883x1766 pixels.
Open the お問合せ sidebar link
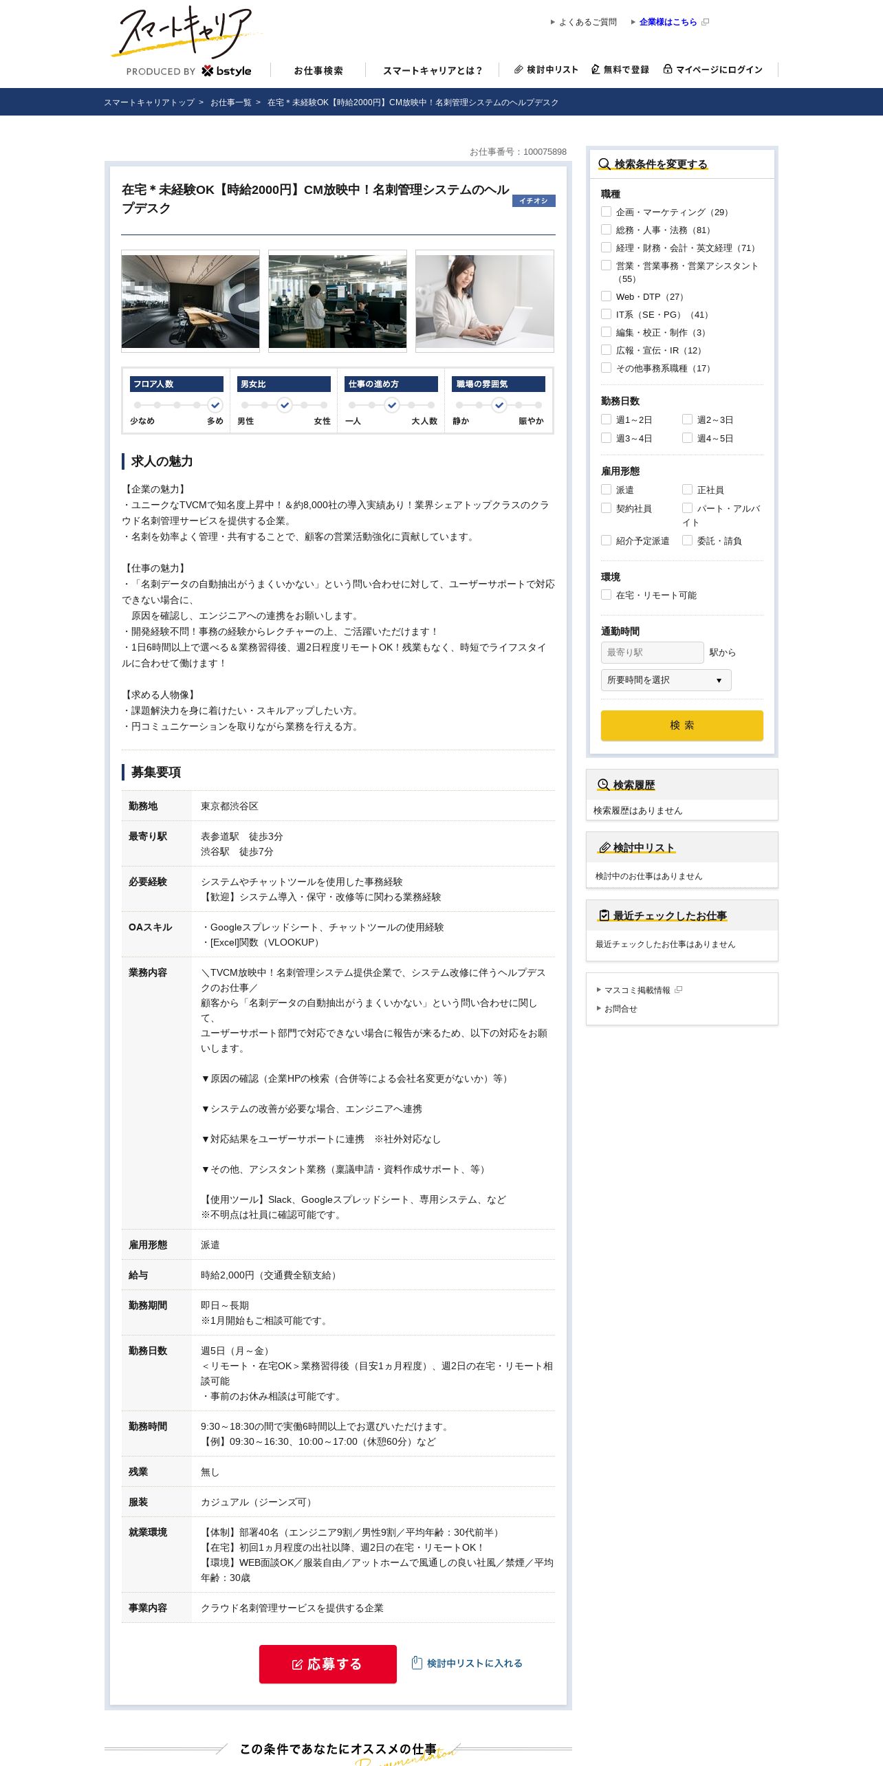pos(620,1009)
